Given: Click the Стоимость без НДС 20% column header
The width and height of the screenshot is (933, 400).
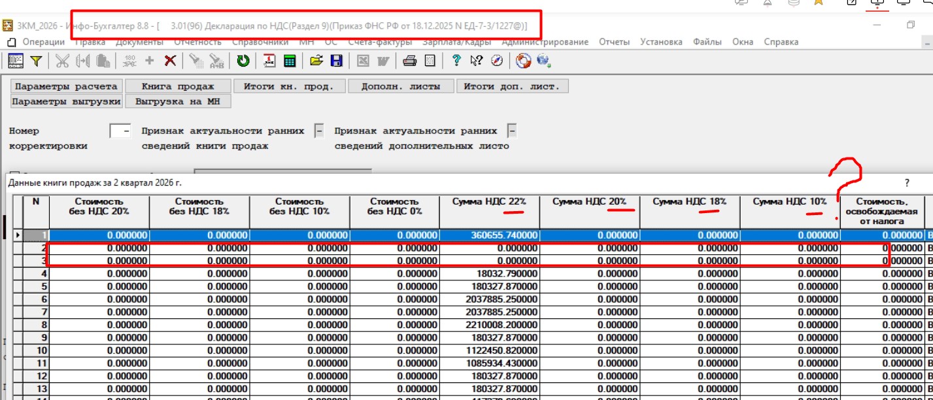Looking at the screenshot, I should [x=99, y=212].
